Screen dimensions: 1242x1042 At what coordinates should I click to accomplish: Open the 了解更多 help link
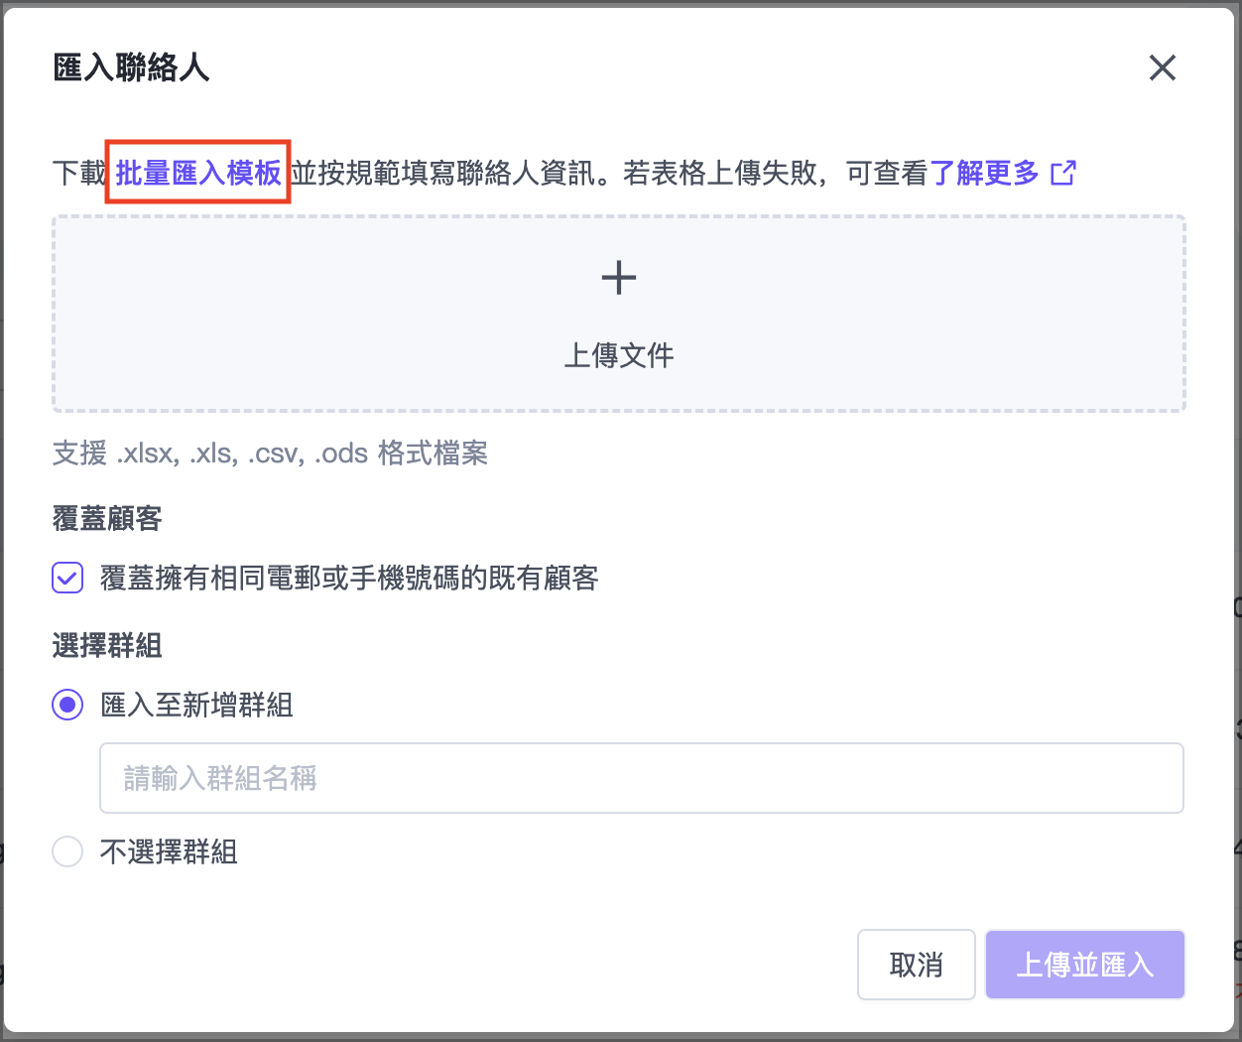(984, 174)
